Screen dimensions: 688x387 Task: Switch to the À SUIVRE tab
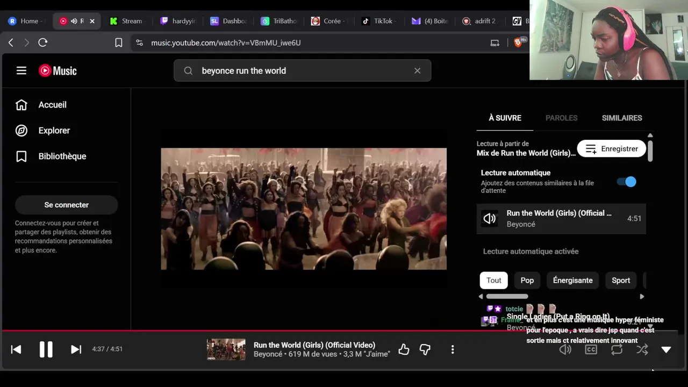pos(505,118)
